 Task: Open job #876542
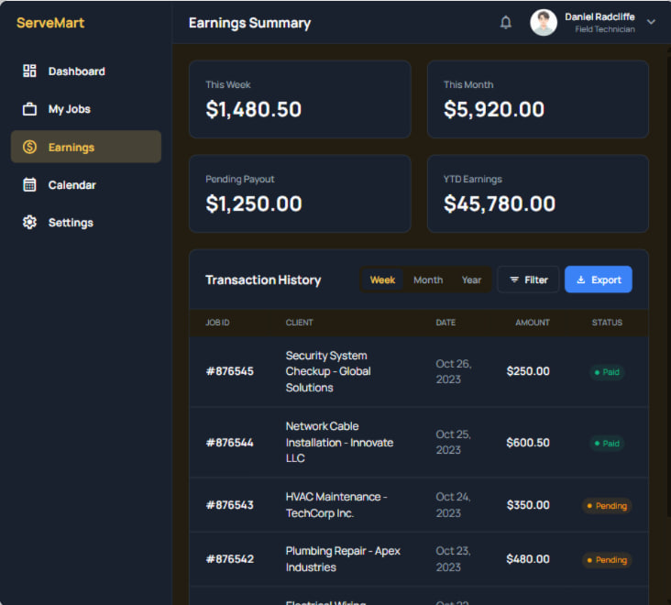coord(230,559)
